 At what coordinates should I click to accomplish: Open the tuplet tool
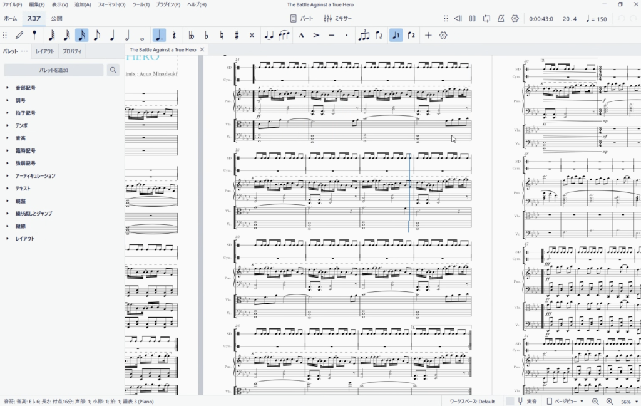(364, 35)
